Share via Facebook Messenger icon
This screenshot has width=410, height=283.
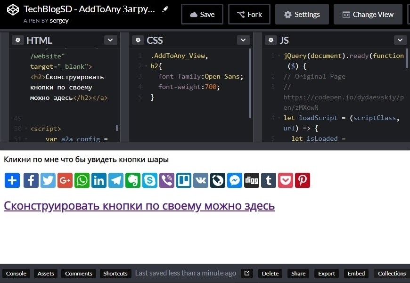235,180
